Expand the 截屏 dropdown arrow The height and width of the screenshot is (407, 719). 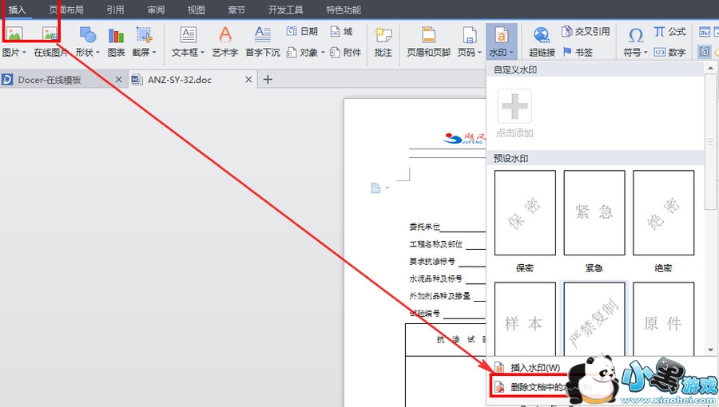tap(154, 52)
